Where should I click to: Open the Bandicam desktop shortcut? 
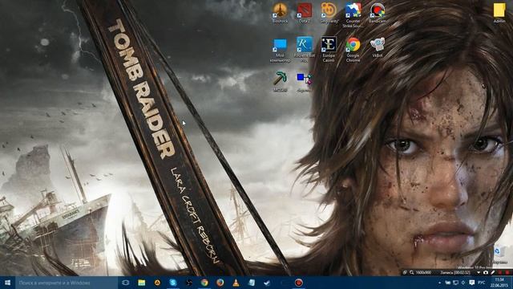[378, 13]
